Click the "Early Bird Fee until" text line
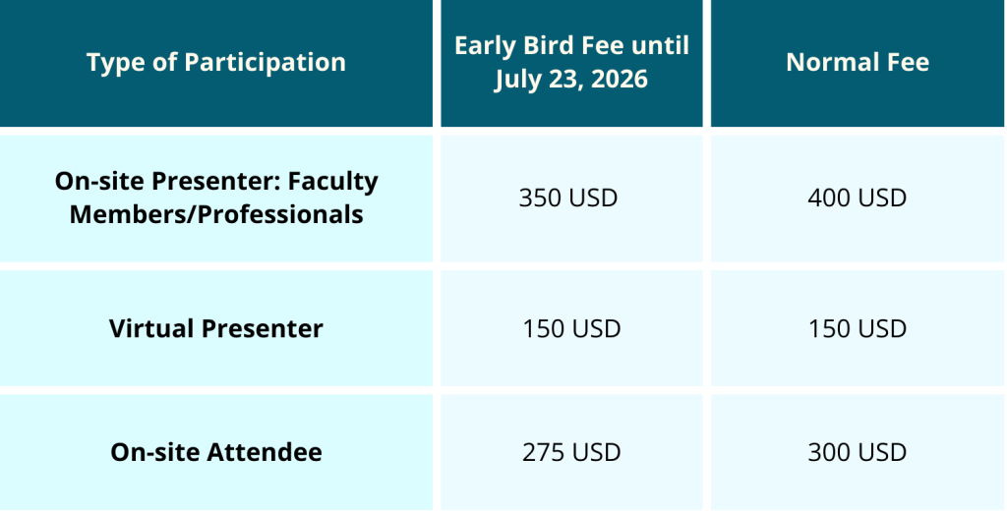This screenshot has height=511, width=1007. pyautogui.click(x=571, y=46)
